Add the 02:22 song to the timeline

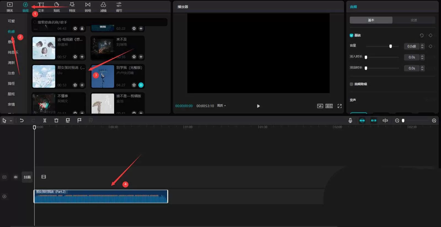click(x=141, y=28)
